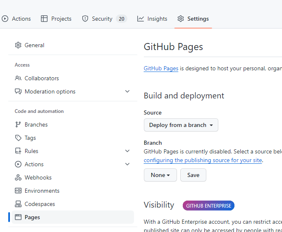The width and height of the screenshot is (282, 232).
Task: Go to General settings
Action: (x=73, y=45)
